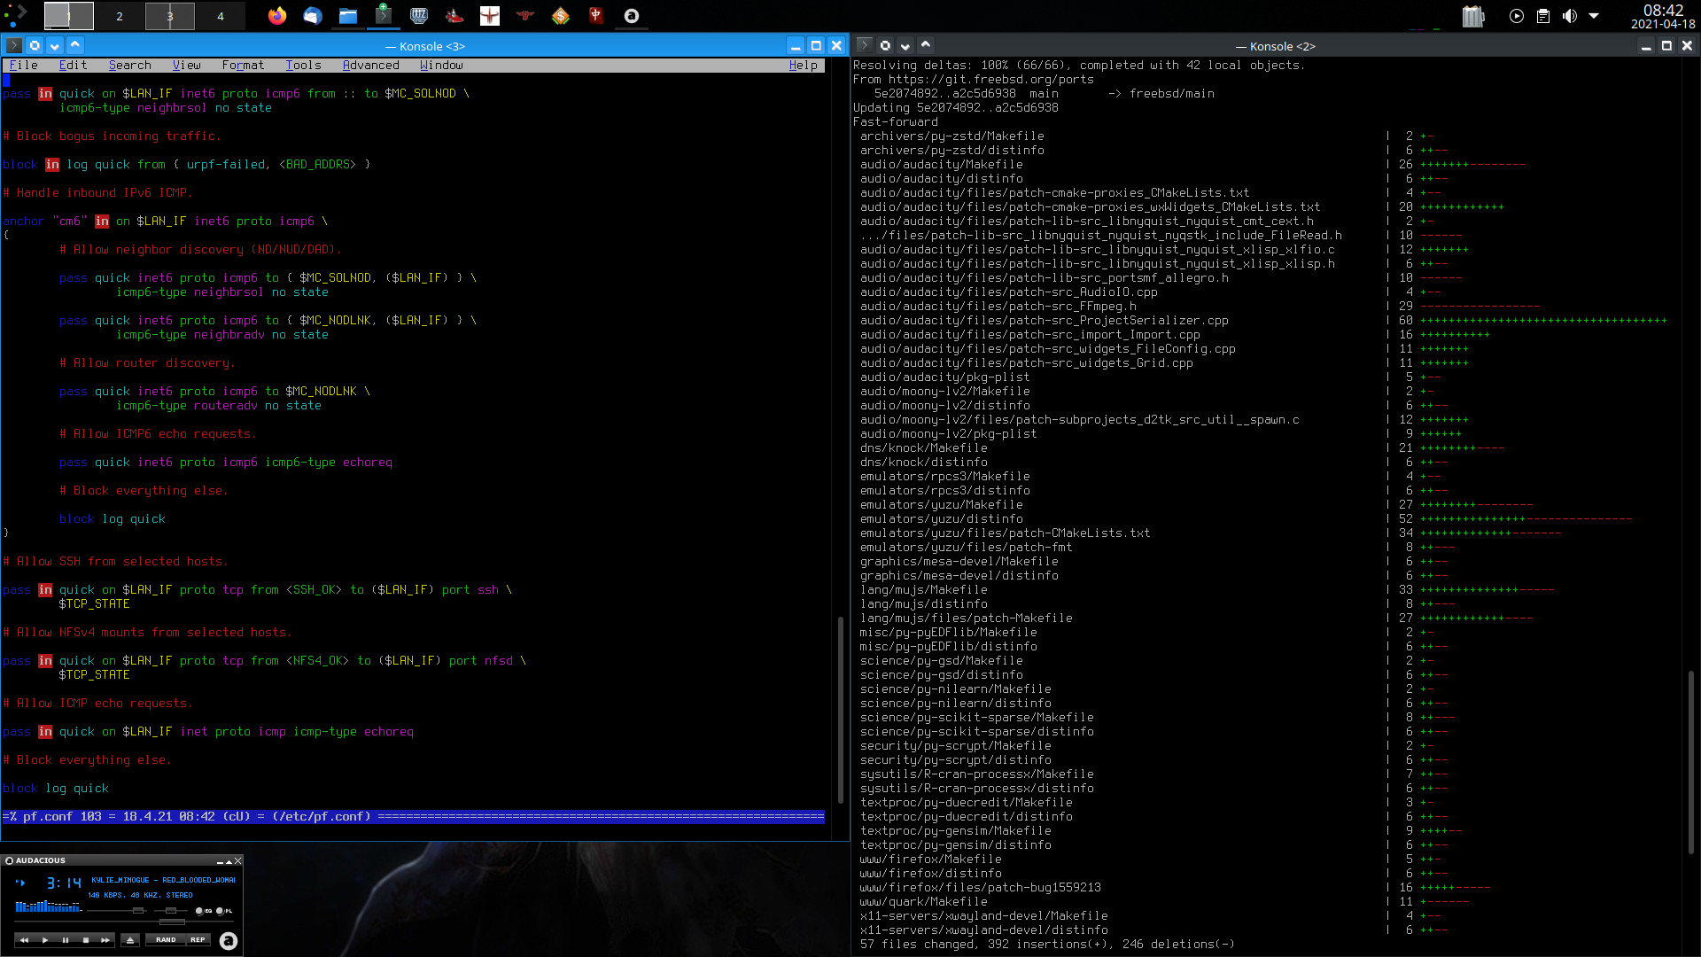Open the Firefox browser icon in taskbar
Viewport: 1701px width, 957px height.
[276, 15]
